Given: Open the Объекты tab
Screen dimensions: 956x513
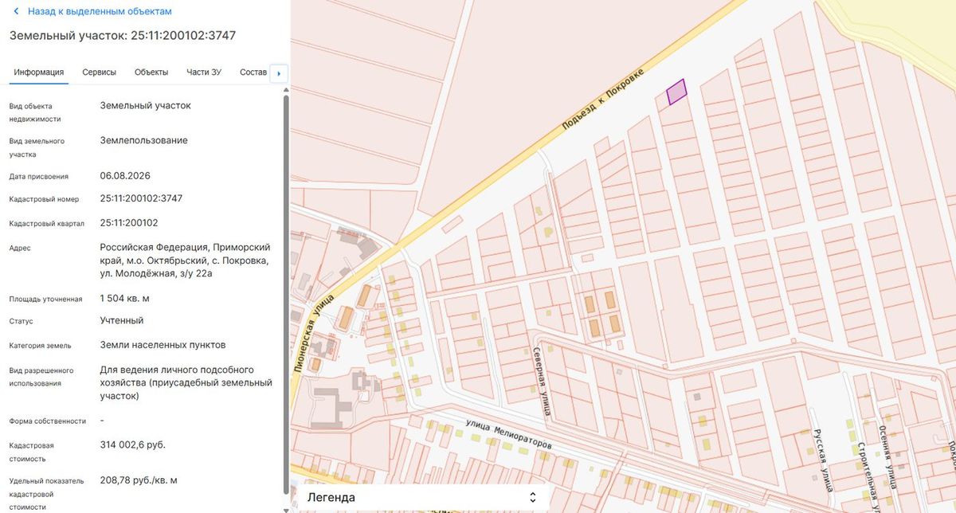Looking at the screenshot, I should point(151,72).
